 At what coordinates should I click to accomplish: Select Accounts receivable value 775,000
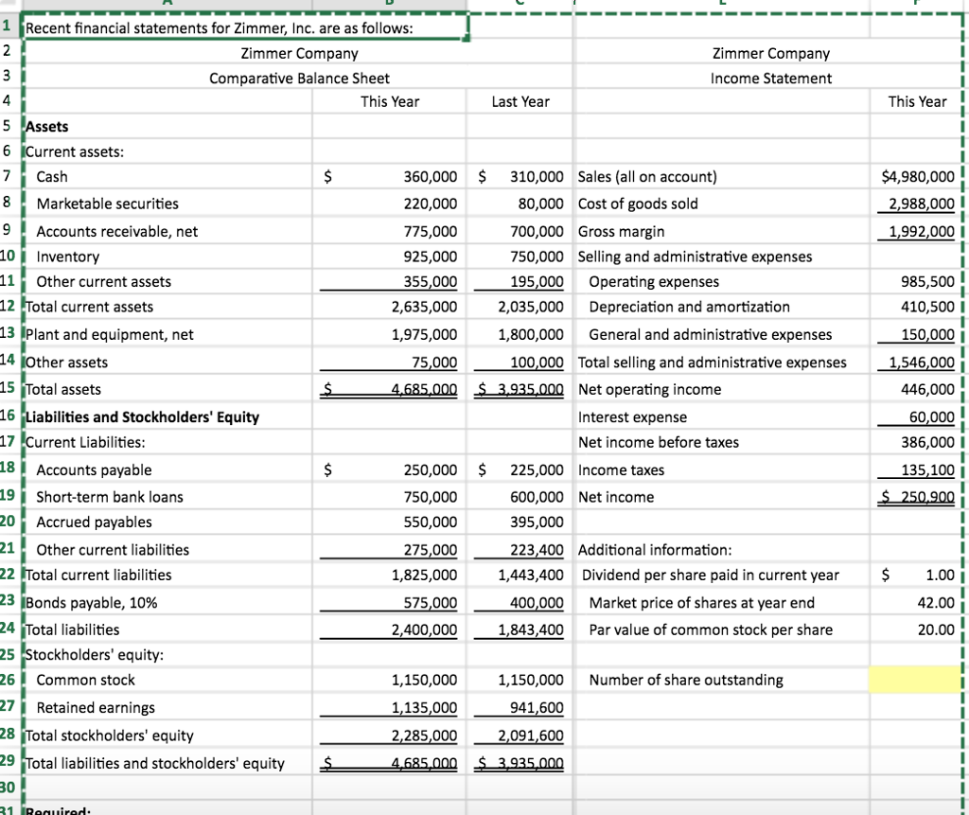(x=431, y=231)
